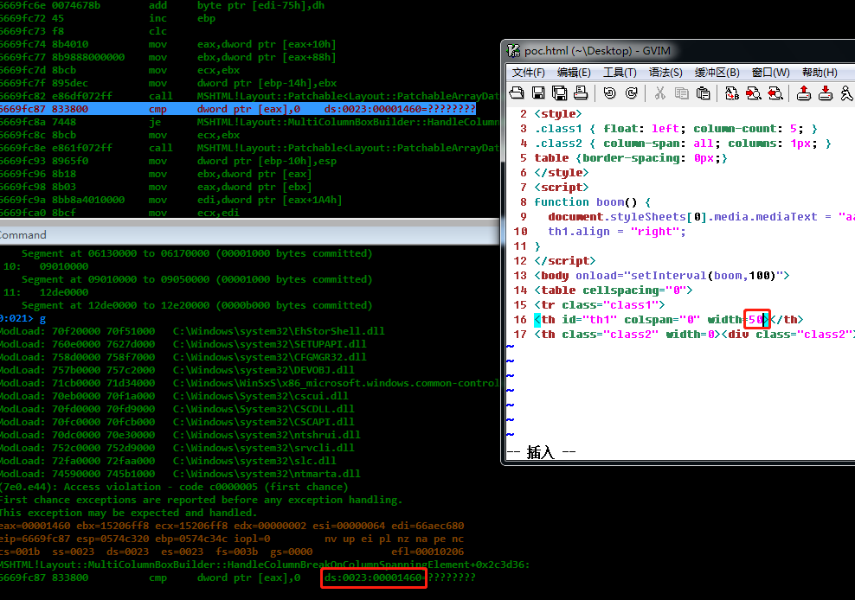This screenshot has width=855, height=600.
Task: Click the call instruction at 6669fc82
Action: (249, 96)
